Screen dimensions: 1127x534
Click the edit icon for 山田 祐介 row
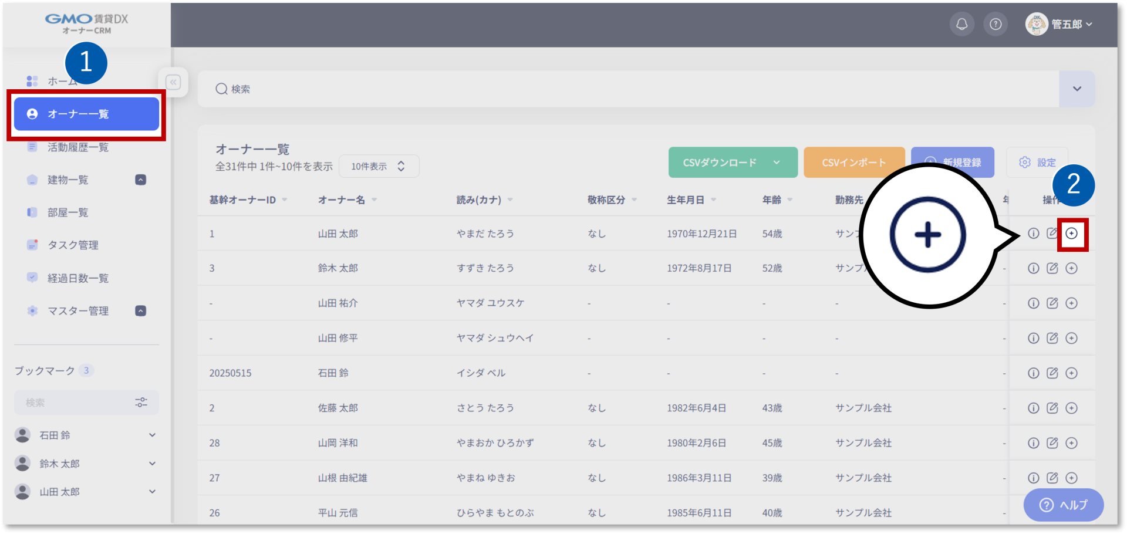click(x=1052, y=303)
